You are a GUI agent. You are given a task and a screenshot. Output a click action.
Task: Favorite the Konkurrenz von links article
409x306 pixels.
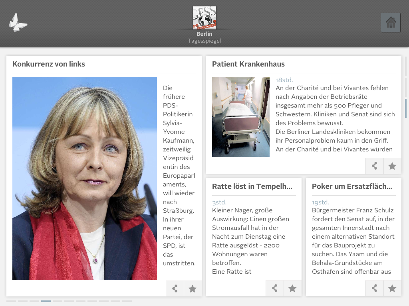coord(193,288)
